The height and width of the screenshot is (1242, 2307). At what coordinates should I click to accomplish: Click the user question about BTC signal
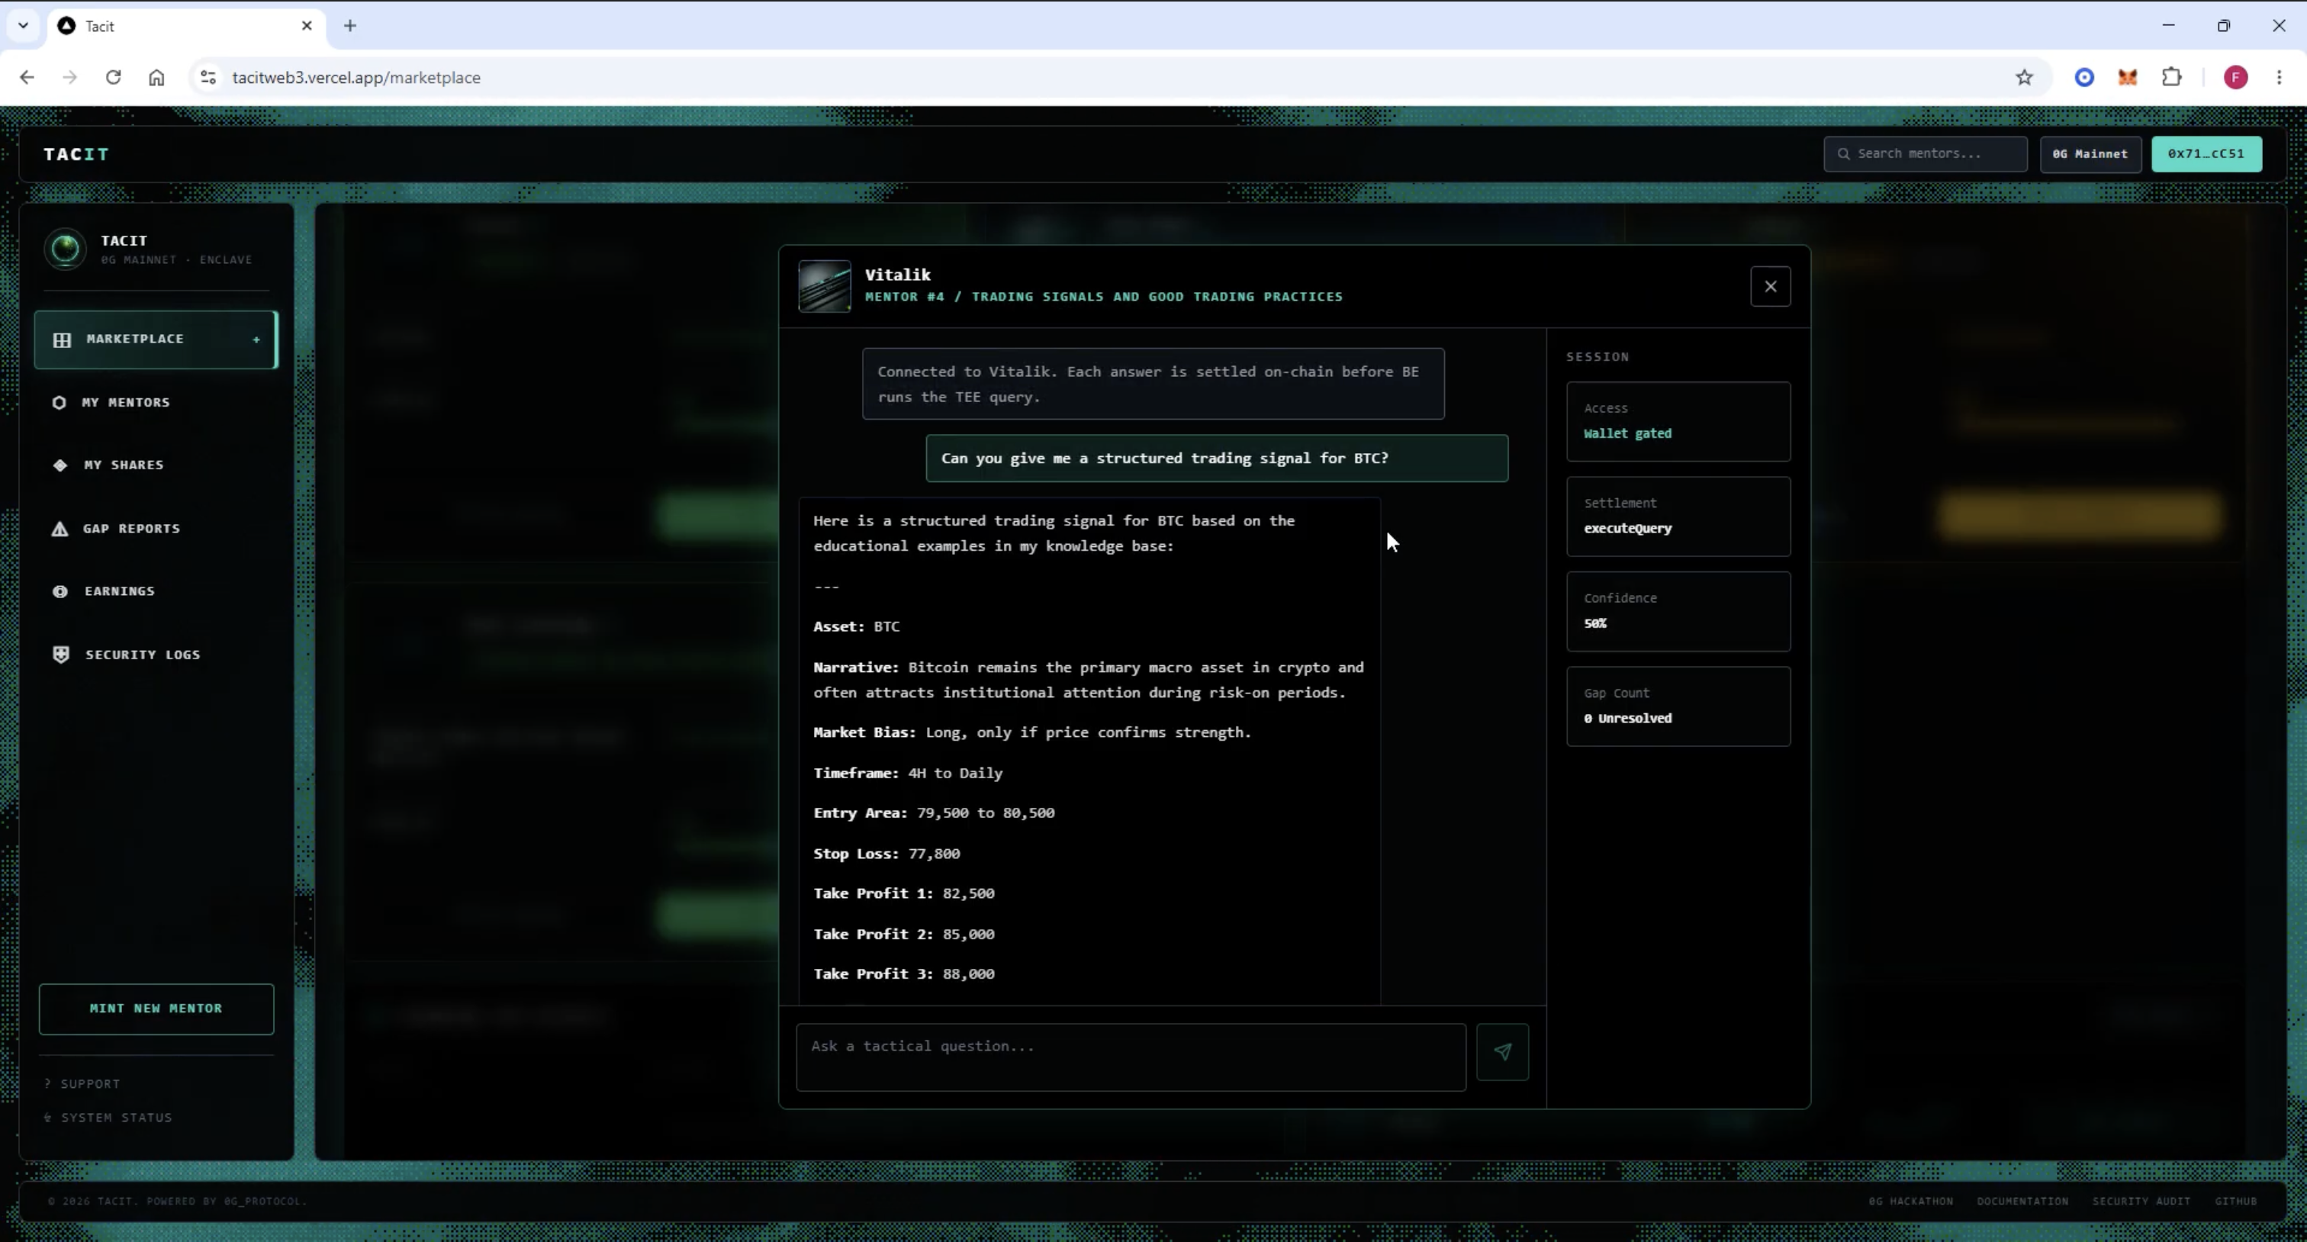point(1217,459)
